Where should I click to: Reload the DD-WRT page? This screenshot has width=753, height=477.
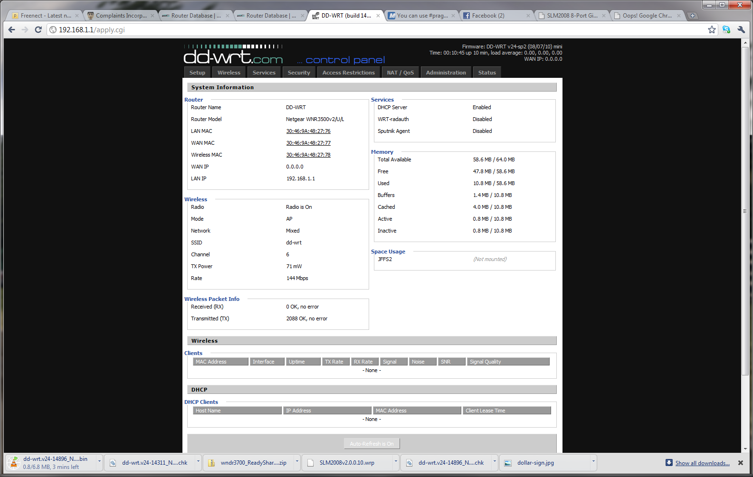38,30
